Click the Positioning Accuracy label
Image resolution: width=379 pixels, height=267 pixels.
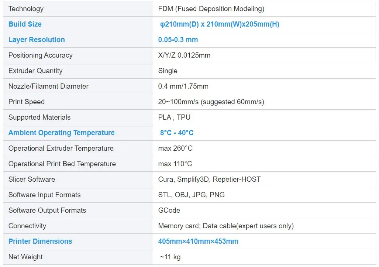click(41, 55)
